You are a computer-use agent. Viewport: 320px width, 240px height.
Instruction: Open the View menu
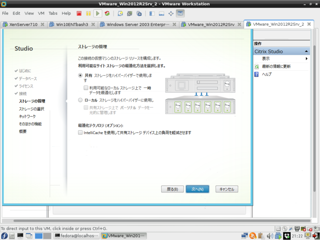(x=29, y=13)
